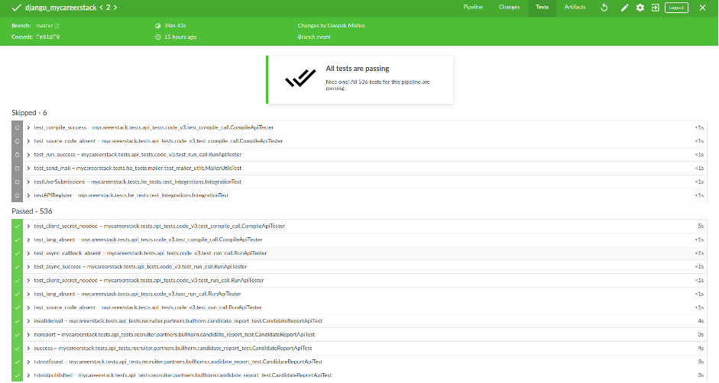The image size is (719, 383).
Task: Click passed check icon for test_async_callback_absent
Action: coord(17,253)
